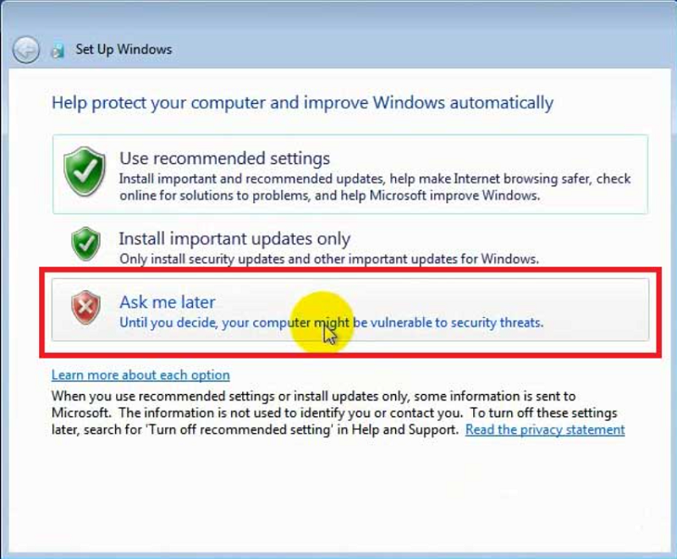The image size is (677, 559).
Task: Click description 'Only install security updates' text
Action: click(328, 259)
